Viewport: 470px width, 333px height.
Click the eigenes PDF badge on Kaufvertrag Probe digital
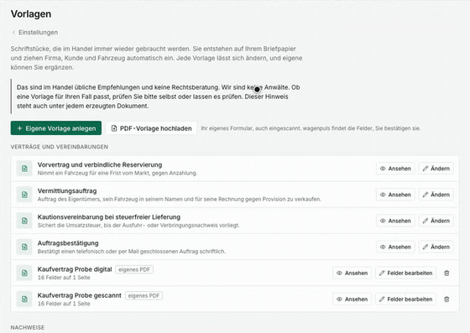click(x=134, y=269)
